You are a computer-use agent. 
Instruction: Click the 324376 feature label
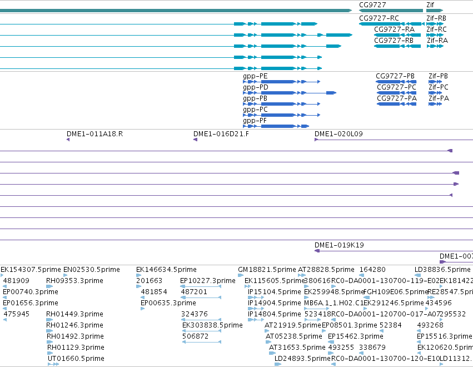click(195, 314)
